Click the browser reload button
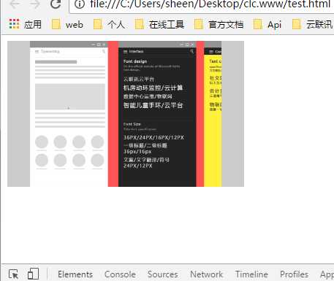 coord(56,4)
